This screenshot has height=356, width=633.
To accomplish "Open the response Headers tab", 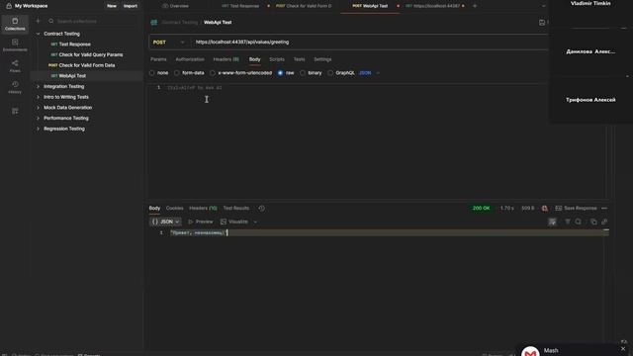I will 203,209.
